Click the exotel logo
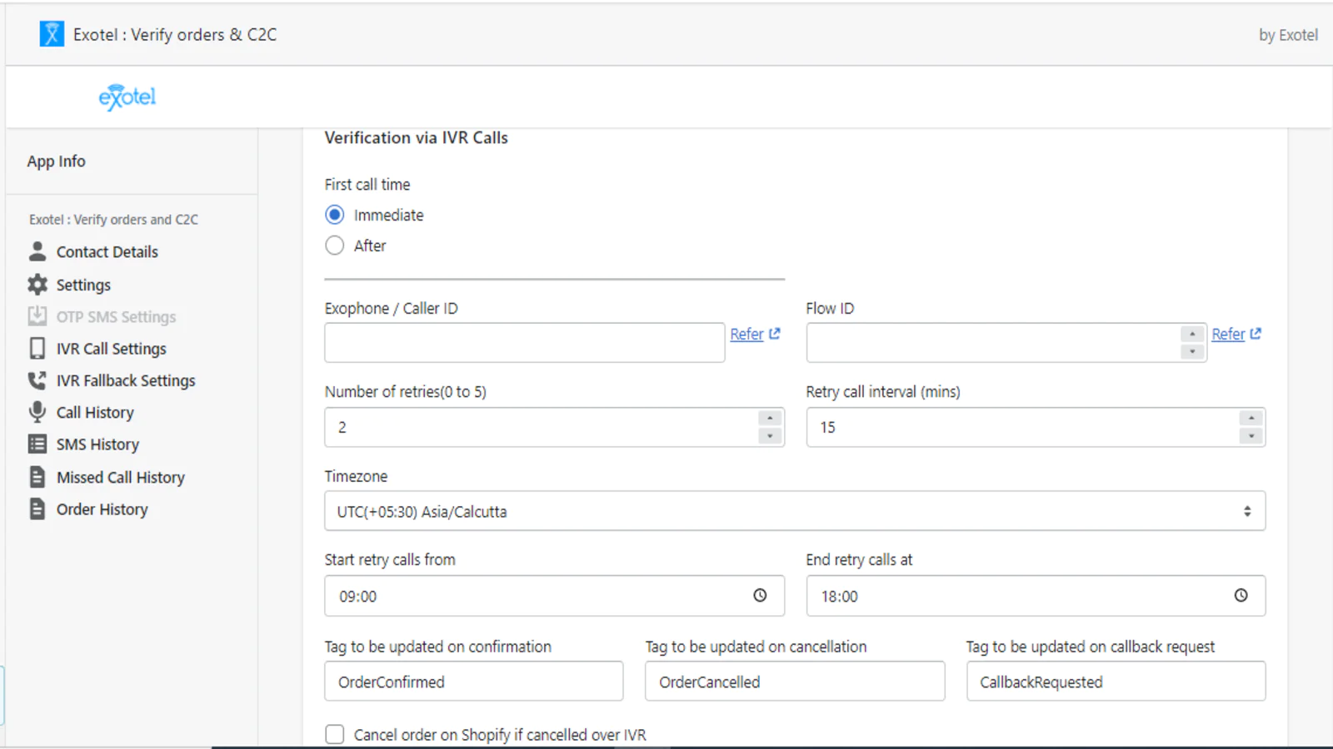Viewport: 1333px width, 749px height. pos(127,97)
